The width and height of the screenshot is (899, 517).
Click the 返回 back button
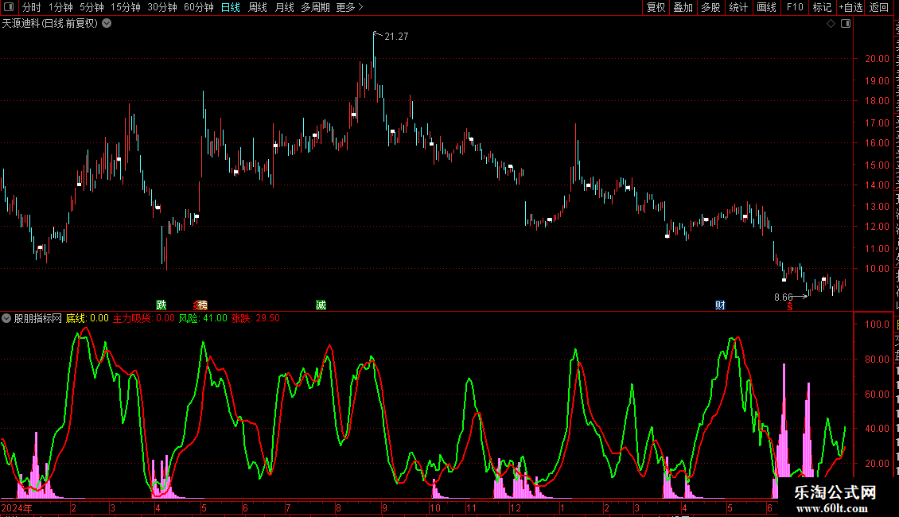pos(878,7)
